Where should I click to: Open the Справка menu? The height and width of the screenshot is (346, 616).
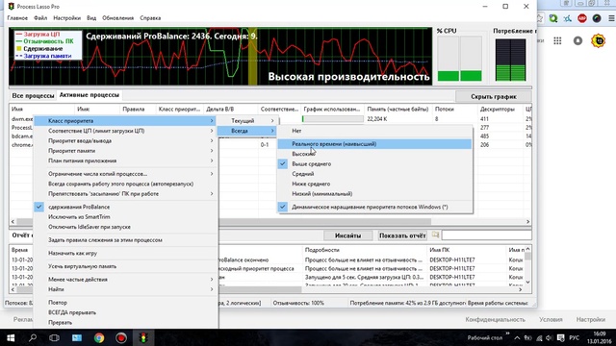click(150, 18)
